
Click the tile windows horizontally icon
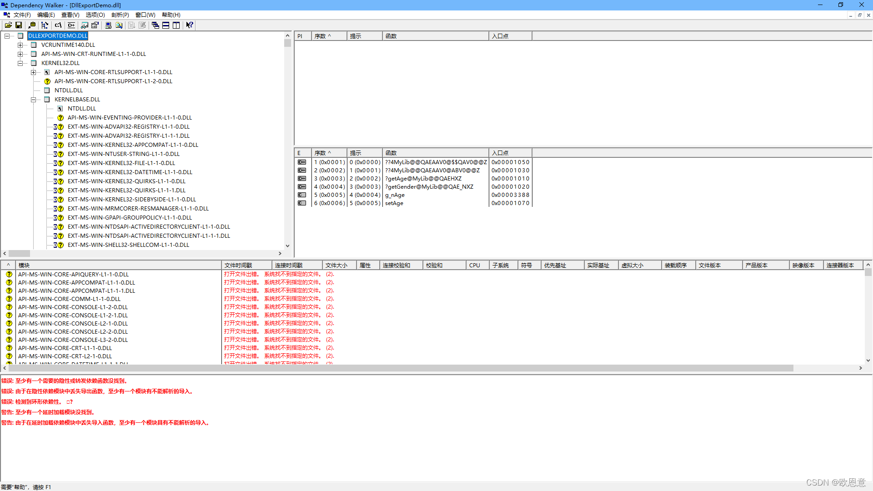pyautogui.click(x=166, y=25)
